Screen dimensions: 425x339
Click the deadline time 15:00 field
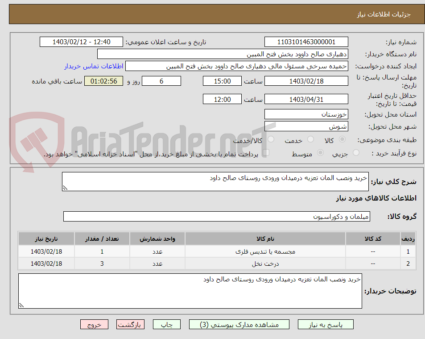(x=222, y=81)
